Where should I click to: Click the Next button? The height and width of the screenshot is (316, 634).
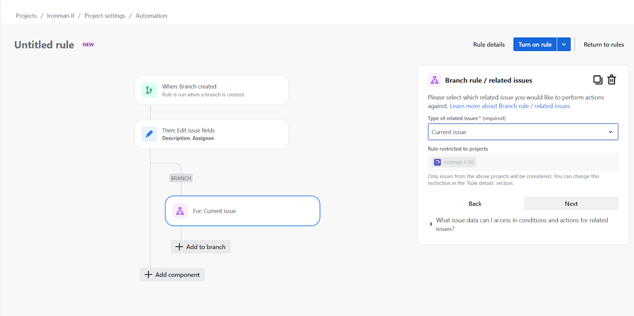[x=571, y=203]
